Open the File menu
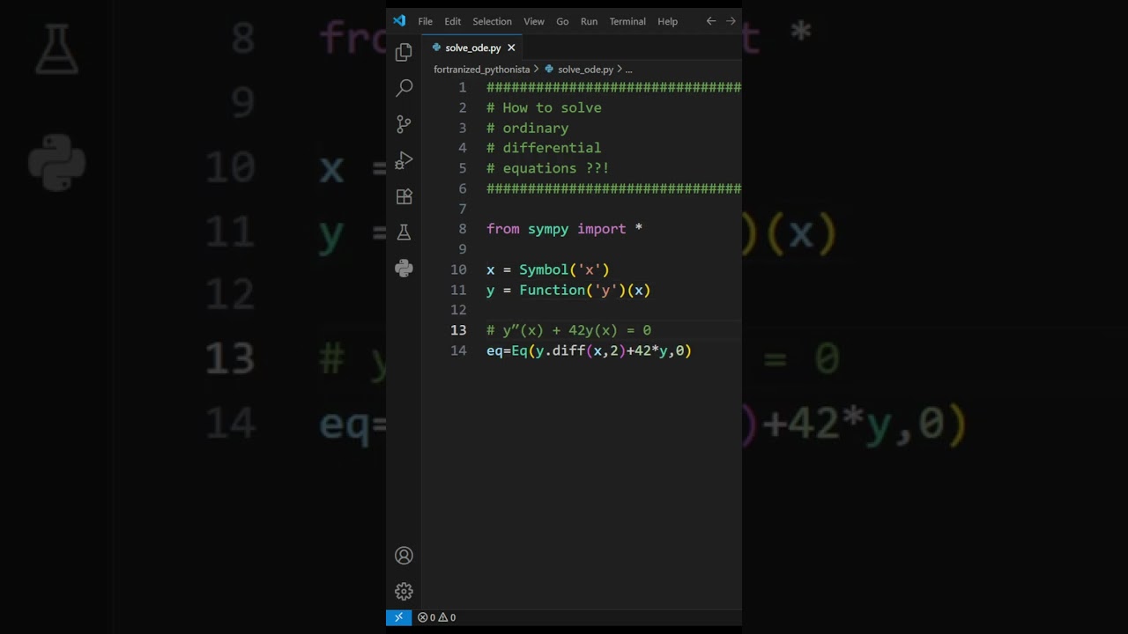Screen dimensions: 1128x634 point(426,21)
